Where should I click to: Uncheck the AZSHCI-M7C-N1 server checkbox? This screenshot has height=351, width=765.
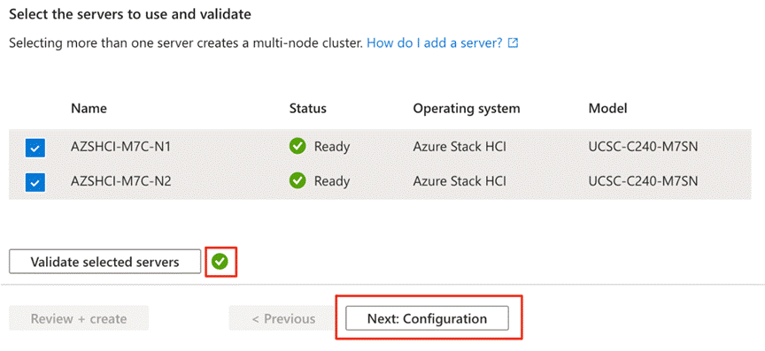point(35,149)
